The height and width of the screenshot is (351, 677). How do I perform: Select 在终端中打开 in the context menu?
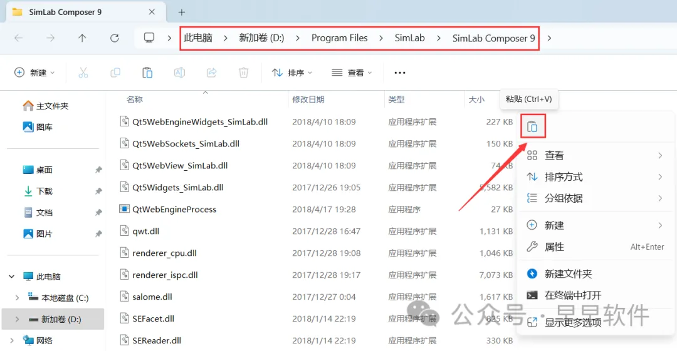tap(596, 295)
